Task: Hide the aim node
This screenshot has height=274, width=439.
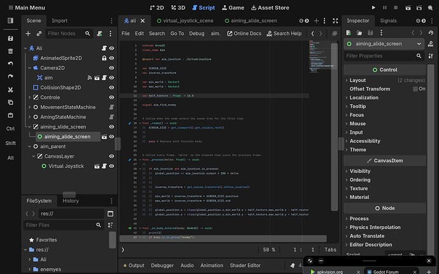Action: point(111,78)
